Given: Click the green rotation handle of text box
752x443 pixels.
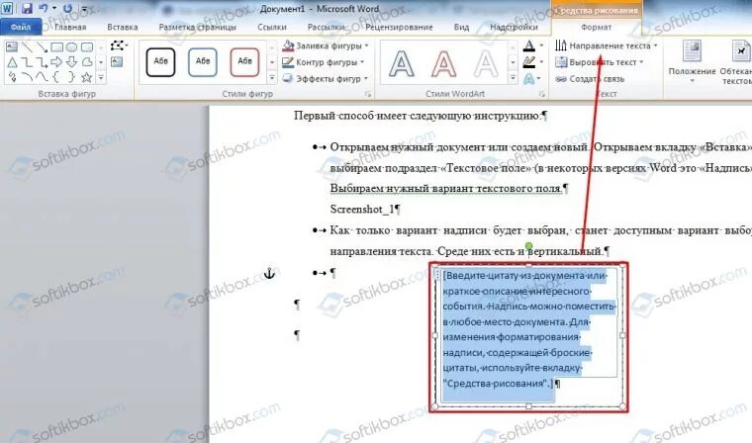Looking at the screenshot, I should click(528, 246).
